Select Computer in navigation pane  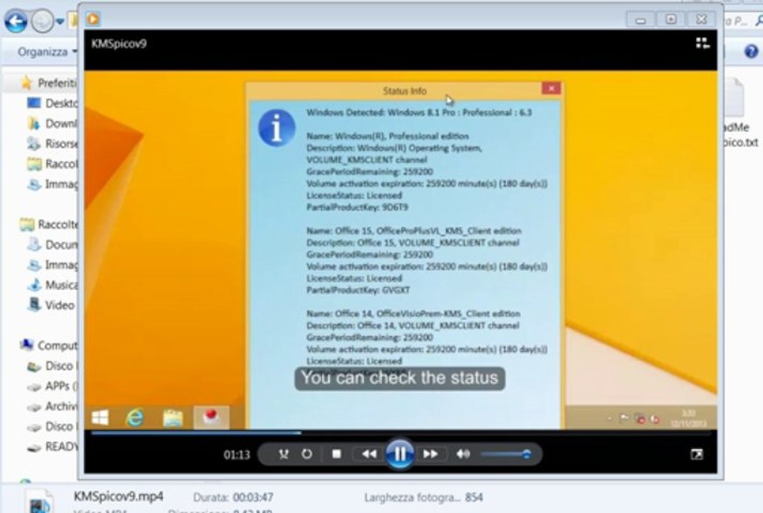(x=48, y=345)
